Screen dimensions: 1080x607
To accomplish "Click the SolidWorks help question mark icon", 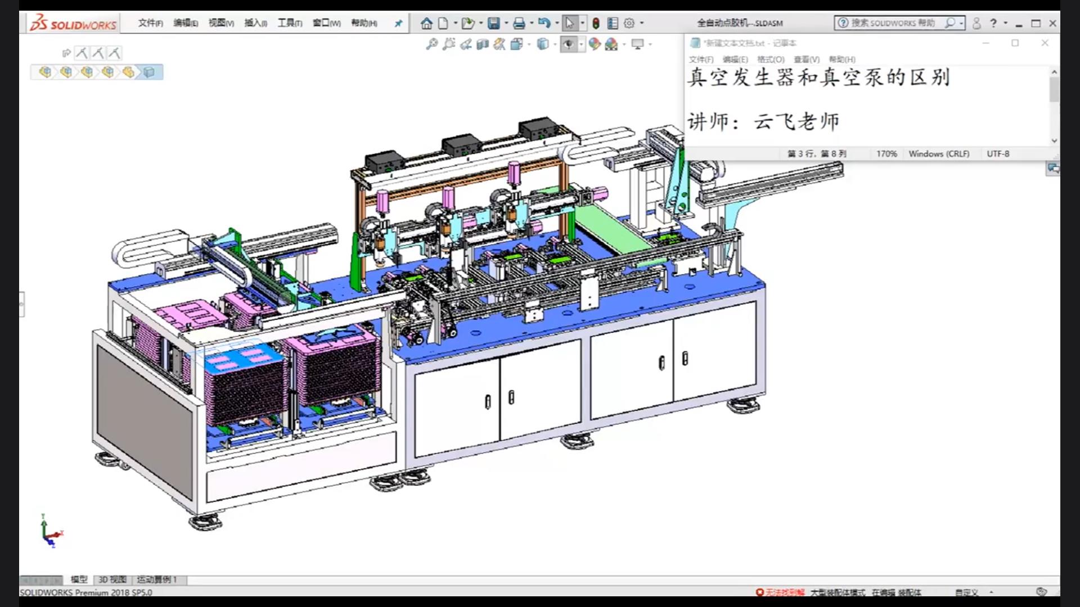I will click(x=993, y=23).
